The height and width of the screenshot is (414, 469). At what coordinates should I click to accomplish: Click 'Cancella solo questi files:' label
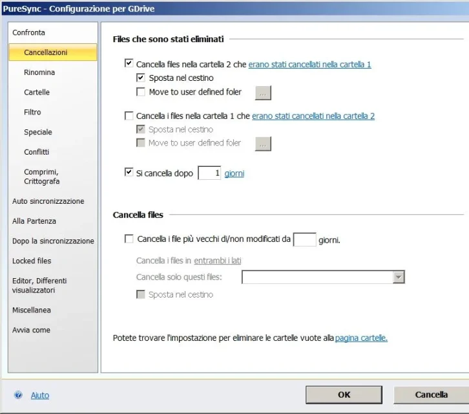[179, 277]
